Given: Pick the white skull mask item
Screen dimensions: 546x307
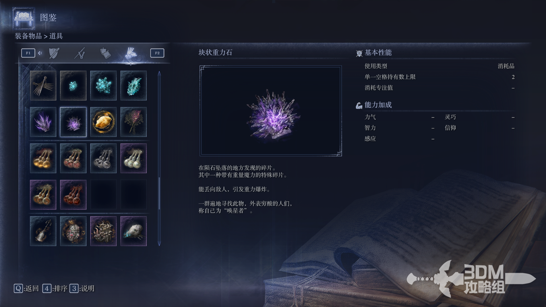Looking at the screenshot, I should click(133, 231).
